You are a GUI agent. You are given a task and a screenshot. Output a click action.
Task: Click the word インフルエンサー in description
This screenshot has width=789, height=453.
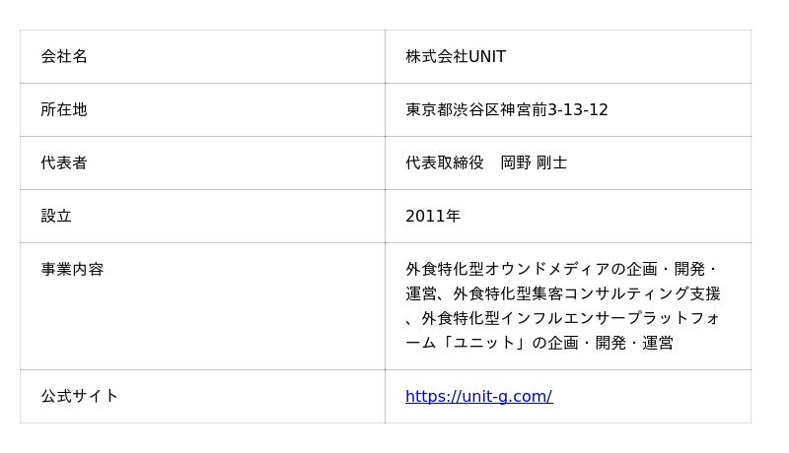click(x=563, y=319)
